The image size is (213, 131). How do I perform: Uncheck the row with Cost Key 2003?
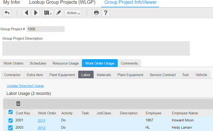(x=11, y=127)
